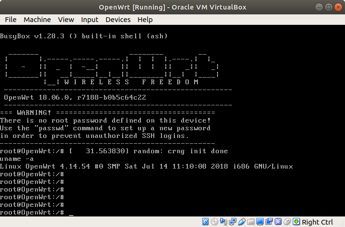Click the 'Use the "passwd" command' line
The height and width of the screenshot is (227, 345).
point(105,128)
